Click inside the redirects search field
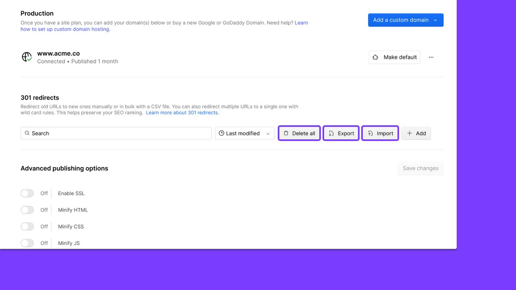Image resolution: width=516 pixels, height=290 pixels. tap(116, 133)
